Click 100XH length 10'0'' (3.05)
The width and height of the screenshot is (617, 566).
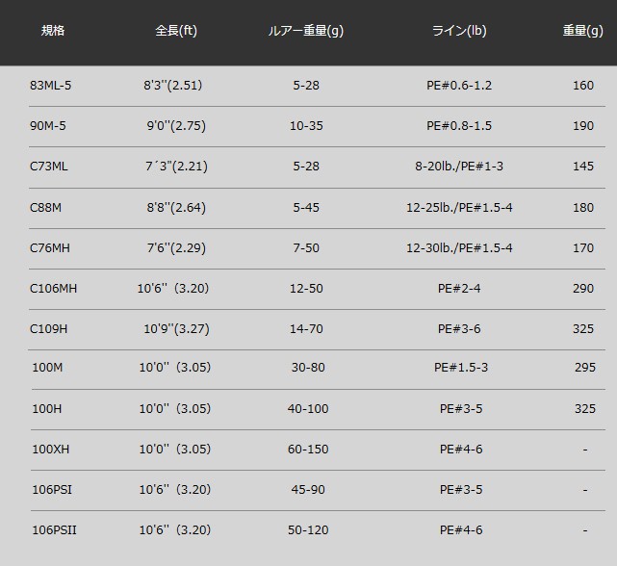coord(175,450)
